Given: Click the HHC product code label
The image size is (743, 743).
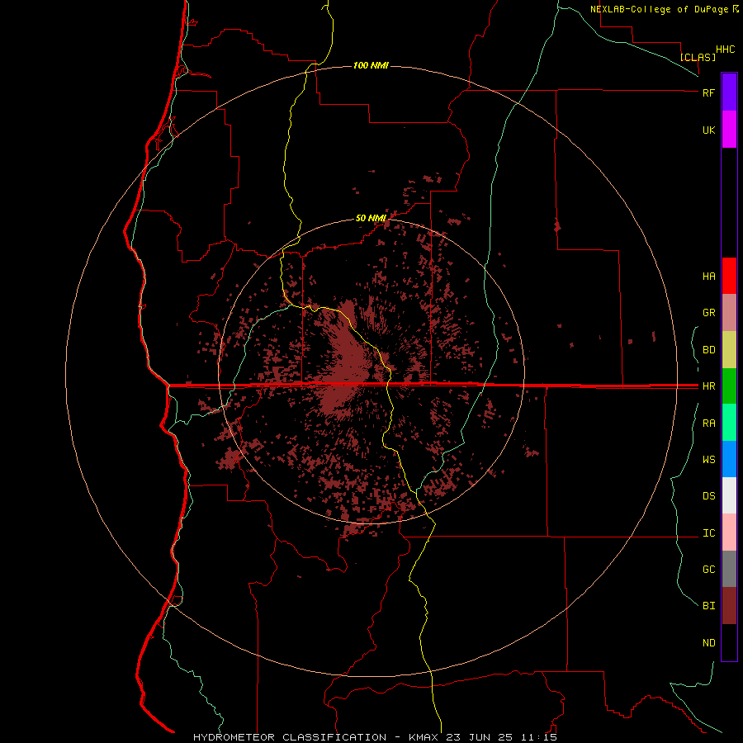Looking at the screenshot, I should click(x=726, y=50).
